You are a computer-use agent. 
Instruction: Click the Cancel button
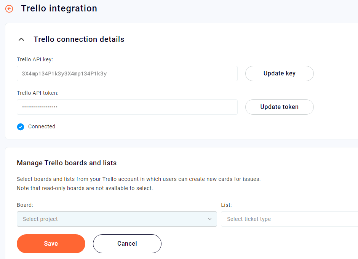pyautogui.click(x=127, y=244)
